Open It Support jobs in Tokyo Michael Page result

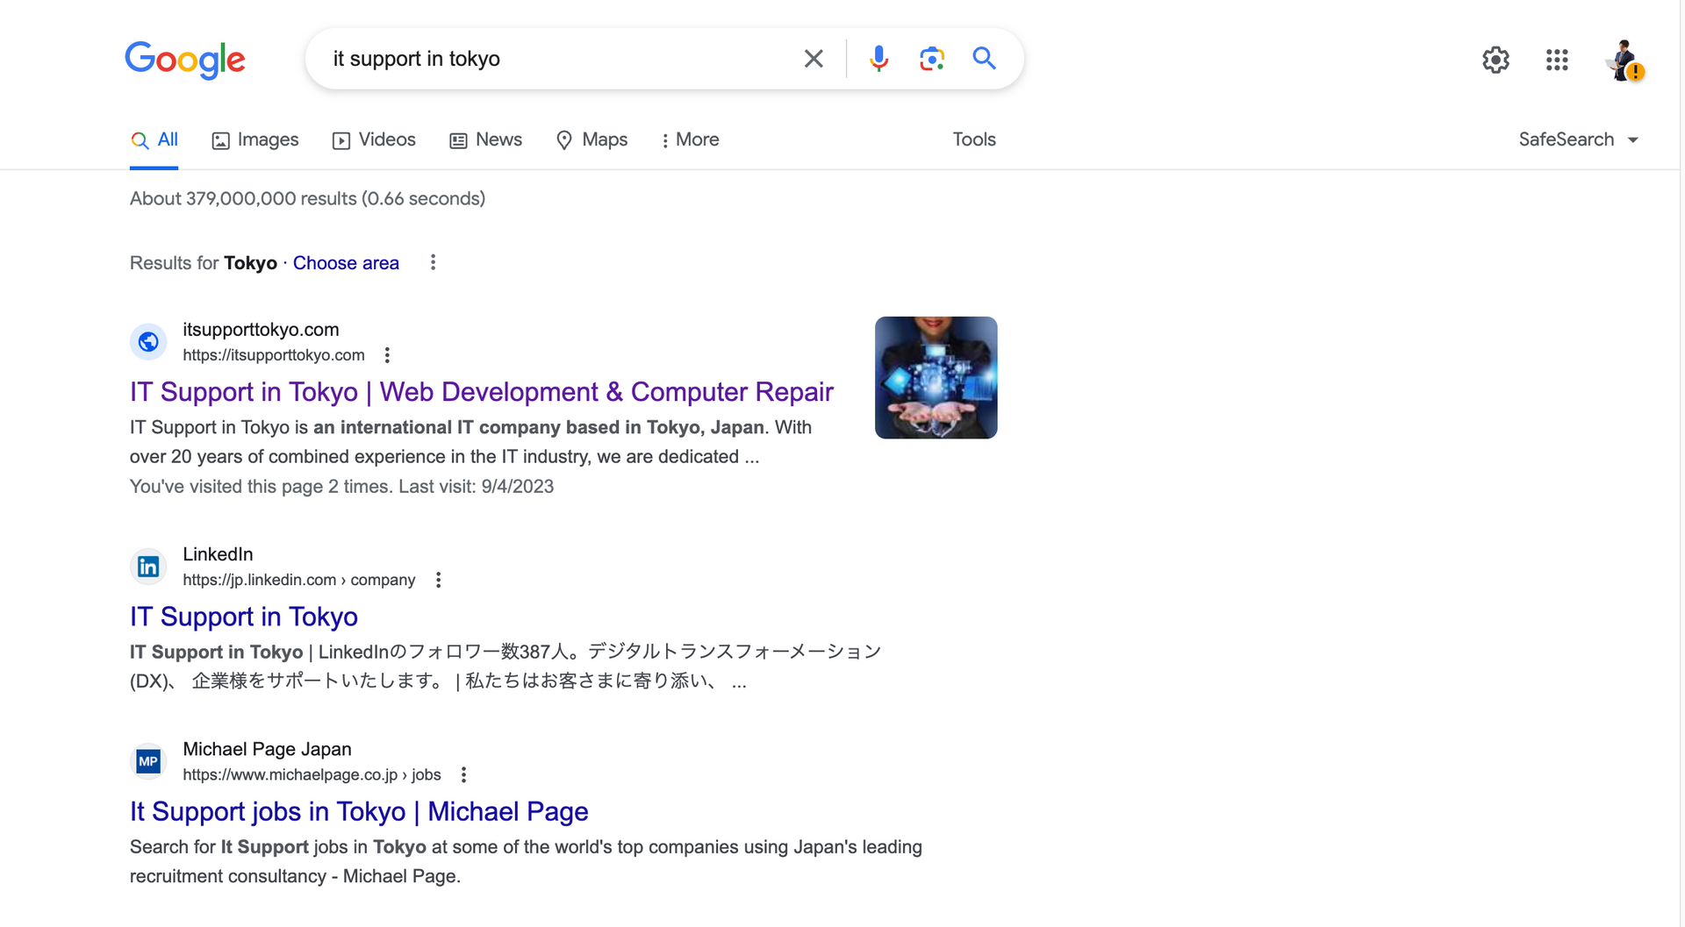(x=359, y=811)
